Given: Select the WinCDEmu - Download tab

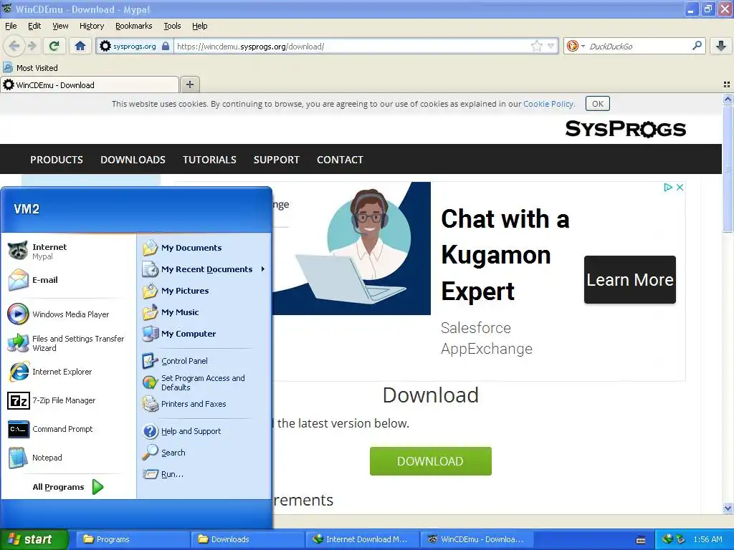Looking at the screenshot, I should pos(90,85).
